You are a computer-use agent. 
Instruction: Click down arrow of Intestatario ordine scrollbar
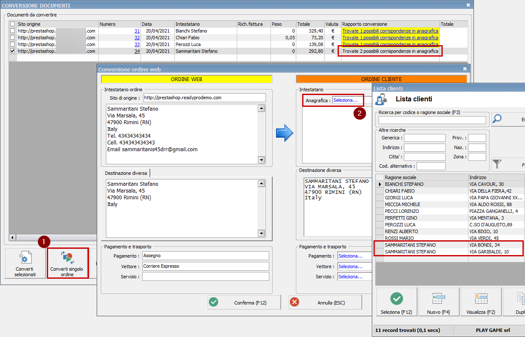(x=261, y=160)
